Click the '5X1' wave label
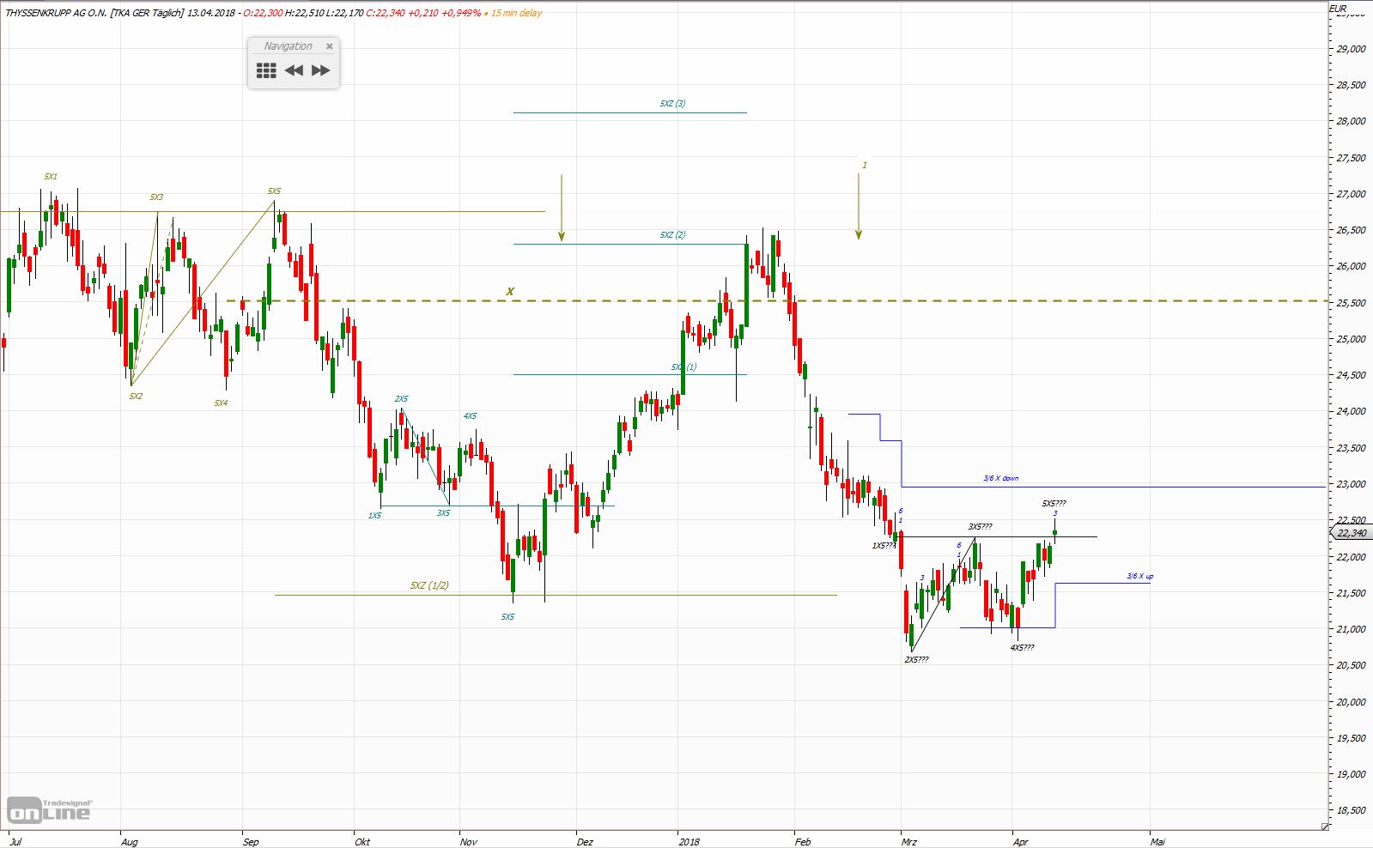1373x848 pixels. (51, 176)
